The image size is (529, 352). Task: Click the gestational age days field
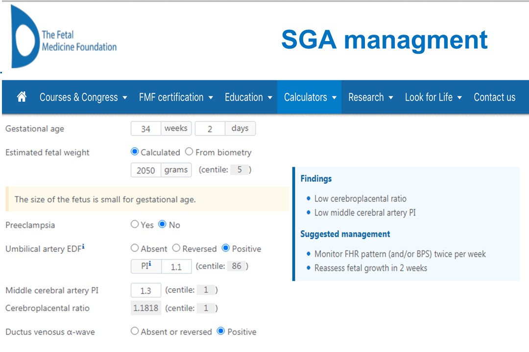[x=210, y=129]
